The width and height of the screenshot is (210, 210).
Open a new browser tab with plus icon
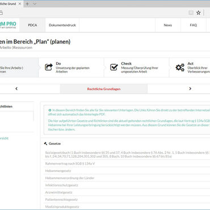click(27, 4)
